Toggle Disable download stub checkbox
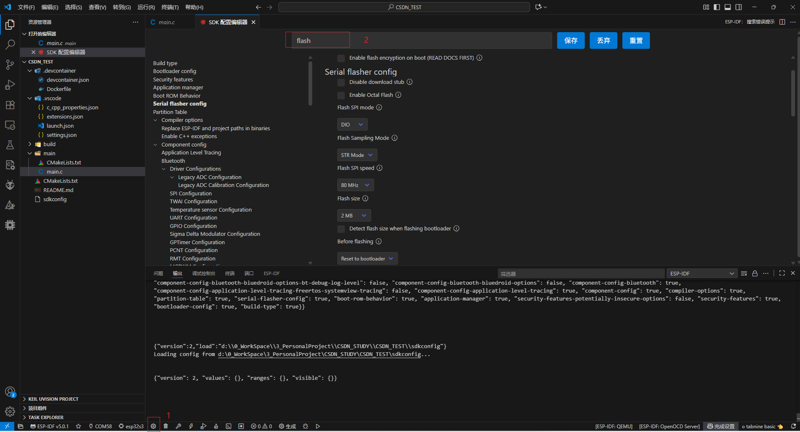 pyautogui.click(x=341, y=82)
